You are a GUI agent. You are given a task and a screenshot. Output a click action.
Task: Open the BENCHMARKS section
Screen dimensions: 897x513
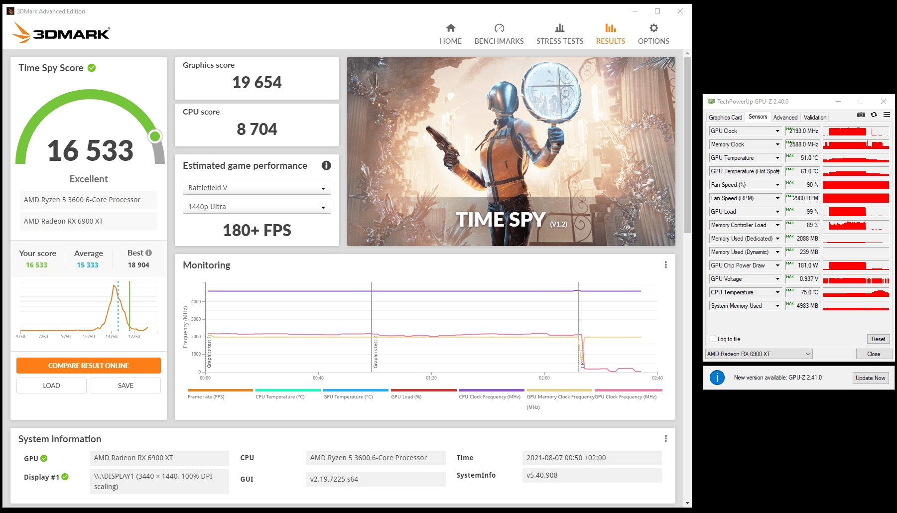(x=499, y=34)
